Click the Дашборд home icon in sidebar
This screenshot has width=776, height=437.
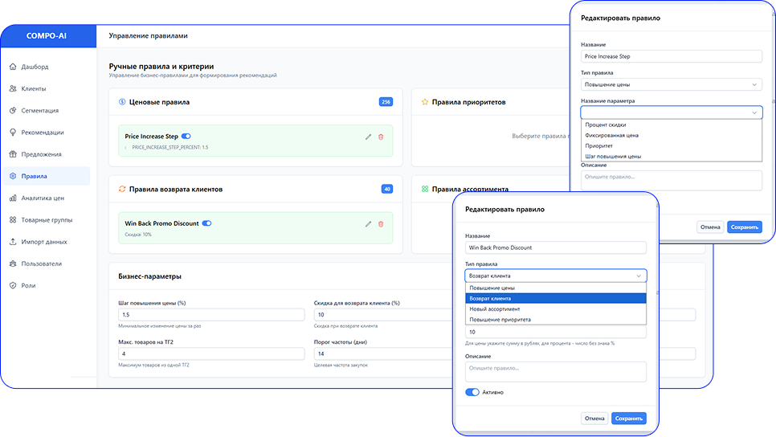coord(14,67)
